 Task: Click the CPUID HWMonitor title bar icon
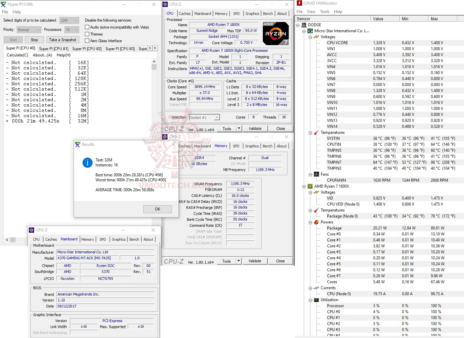tap(299, 3)
